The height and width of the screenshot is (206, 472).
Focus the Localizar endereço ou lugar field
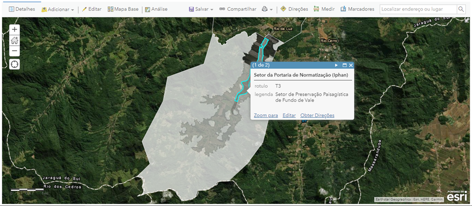point(418,9)
